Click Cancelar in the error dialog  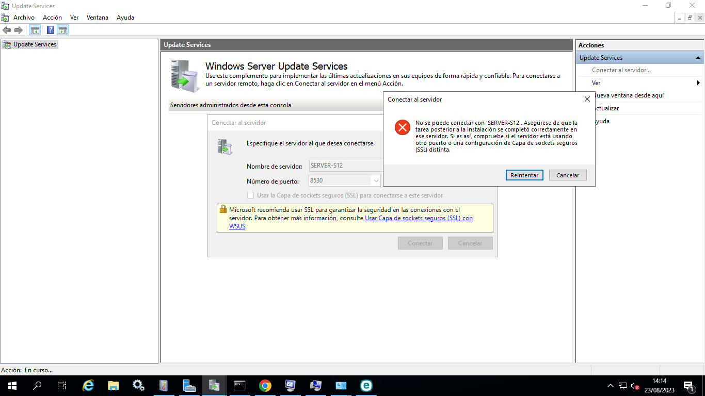[x=568, y=175]
